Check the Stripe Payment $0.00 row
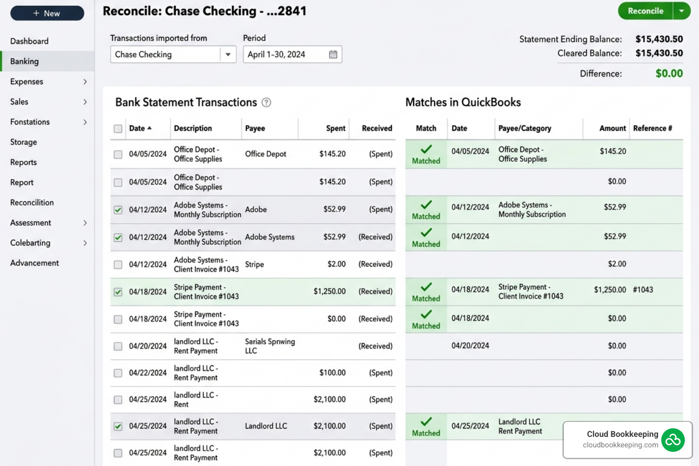 pos(118,319)
